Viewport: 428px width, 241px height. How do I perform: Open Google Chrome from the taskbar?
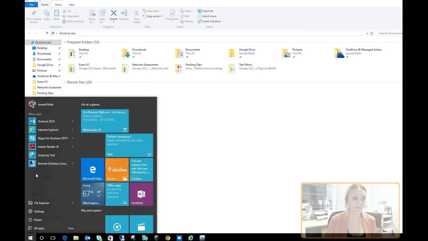point(168,238)
